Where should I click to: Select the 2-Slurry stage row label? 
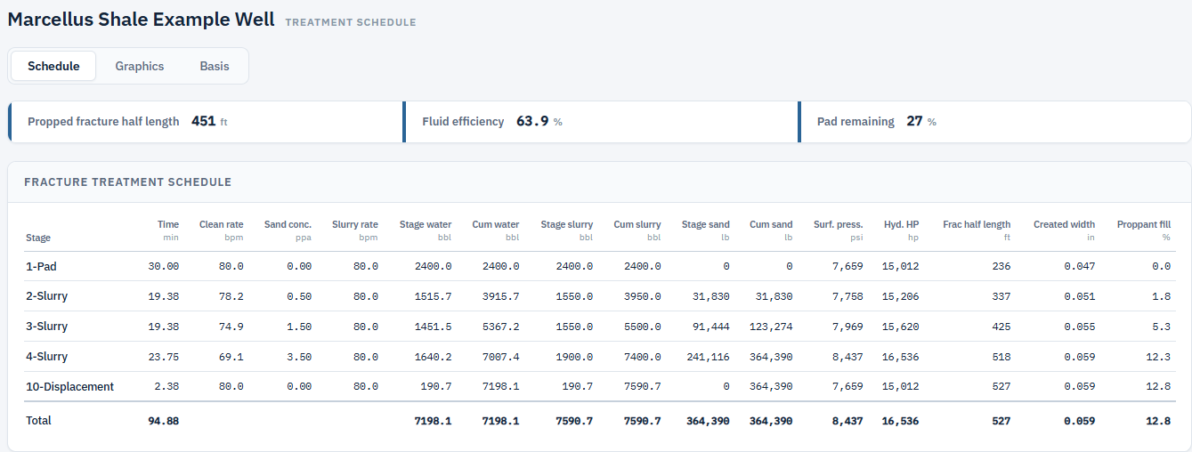(x=47, y=296)
